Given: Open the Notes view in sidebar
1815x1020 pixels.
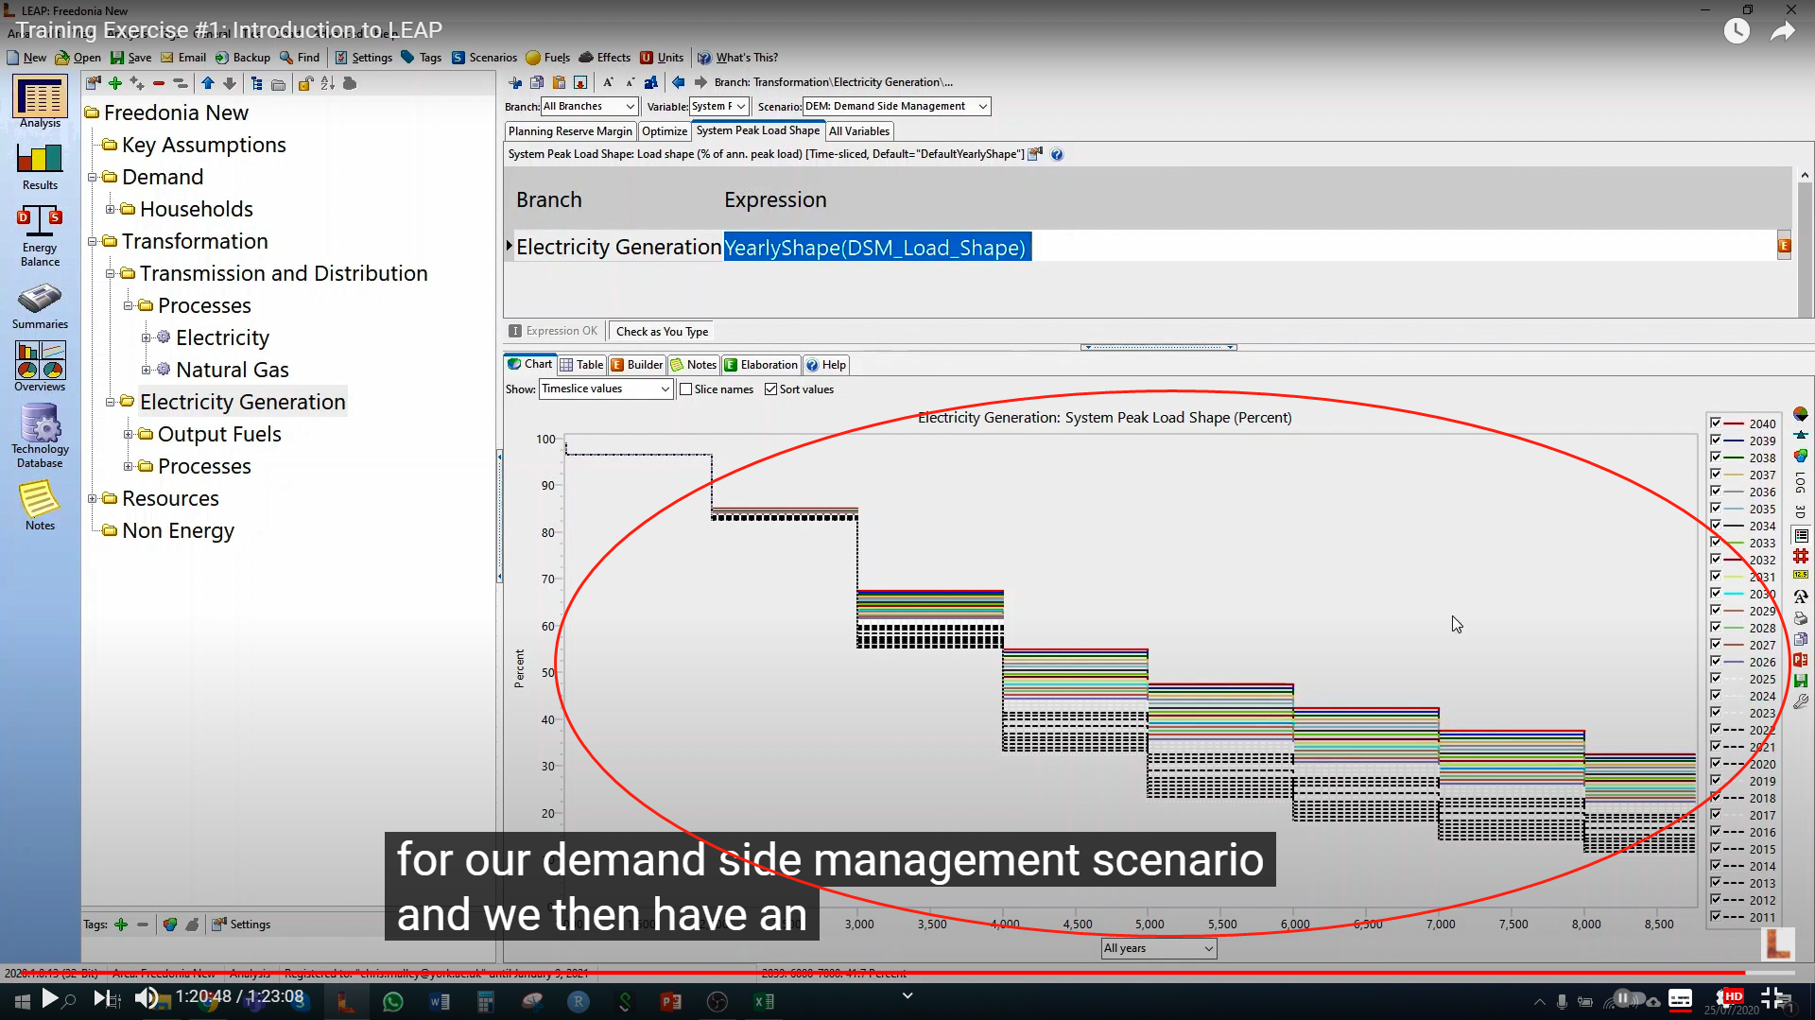Looking at the screenshot, I should tap(40, 507).
